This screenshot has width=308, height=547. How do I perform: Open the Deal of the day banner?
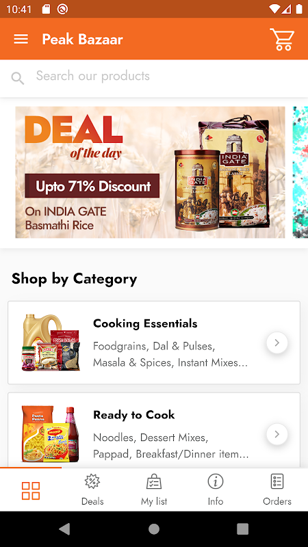click(150, 172)
